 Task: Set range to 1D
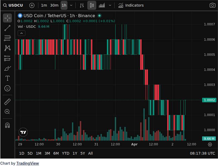click(x=22, y=153)
